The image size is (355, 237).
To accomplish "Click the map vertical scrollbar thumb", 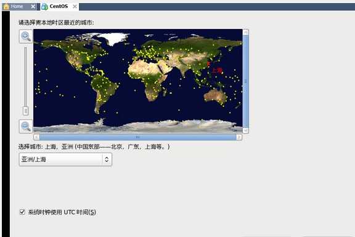I will click(246, 81).
